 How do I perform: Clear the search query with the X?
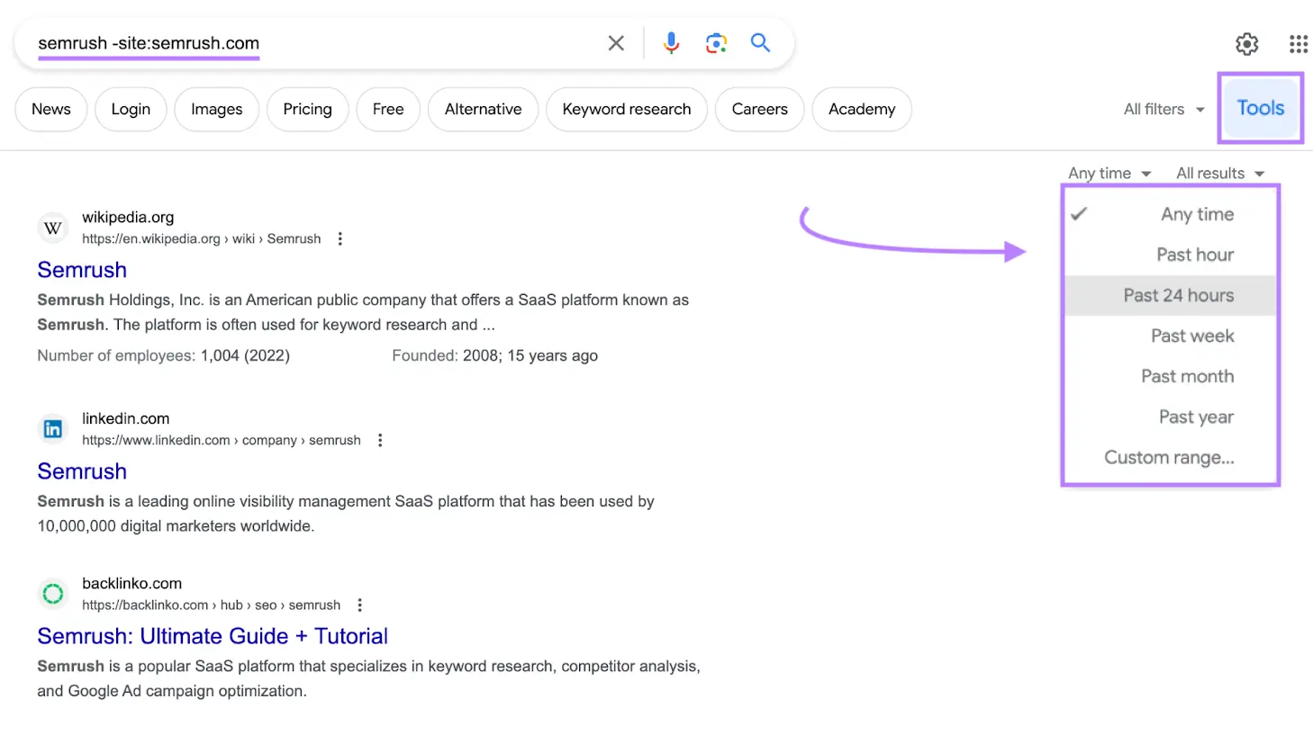coord(616,42)
